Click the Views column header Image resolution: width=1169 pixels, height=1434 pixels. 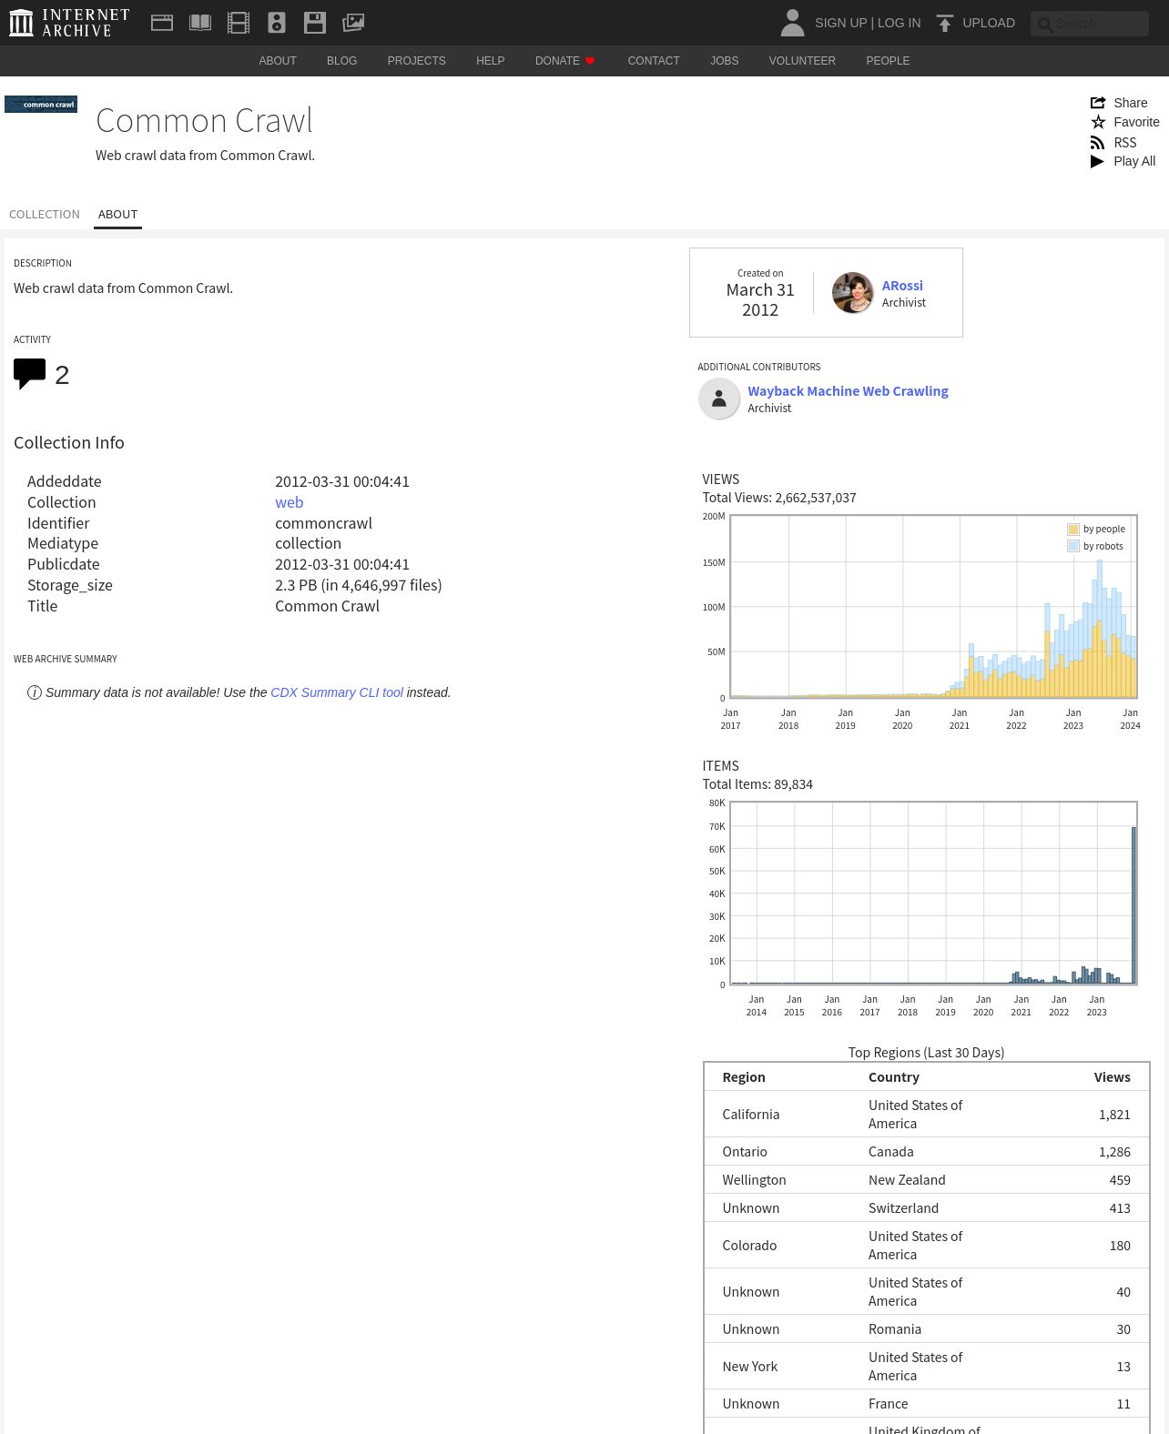pyautogui.click(x=1113, y=1077)
